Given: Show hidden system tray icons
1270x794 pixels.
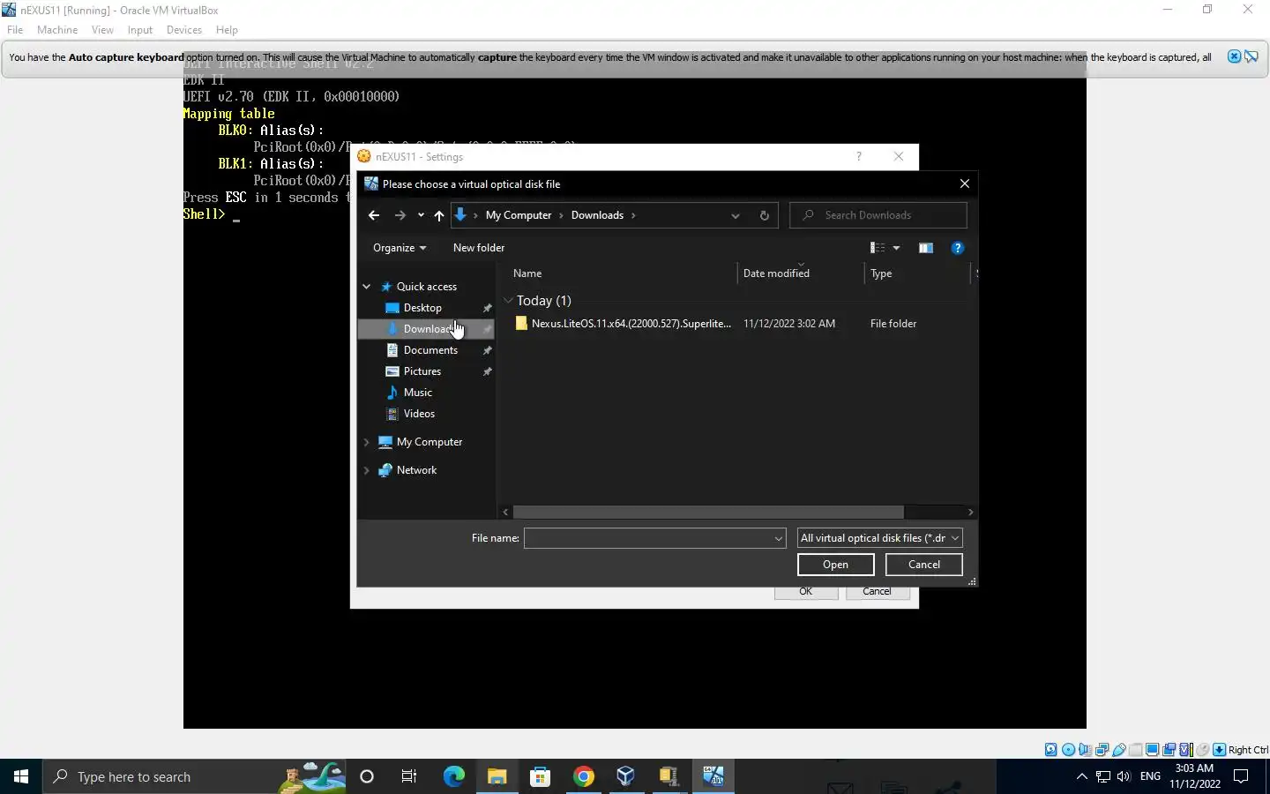Looking at the screenshot, I should click(1081, 776).
